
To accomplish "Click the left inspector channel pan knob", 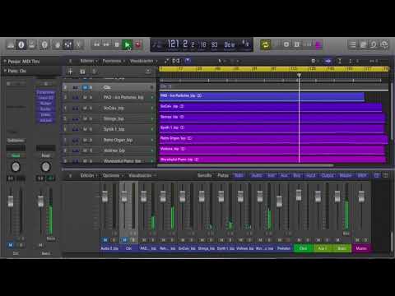I will click(x=16, y=167).
